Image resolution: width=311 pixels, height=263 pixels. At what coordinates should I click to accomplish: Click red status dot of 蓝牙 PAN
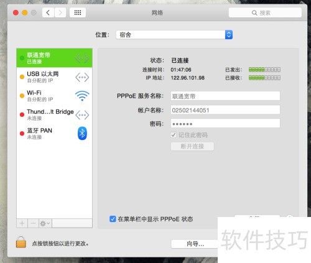pyautogui.click(x=22, y=134)
